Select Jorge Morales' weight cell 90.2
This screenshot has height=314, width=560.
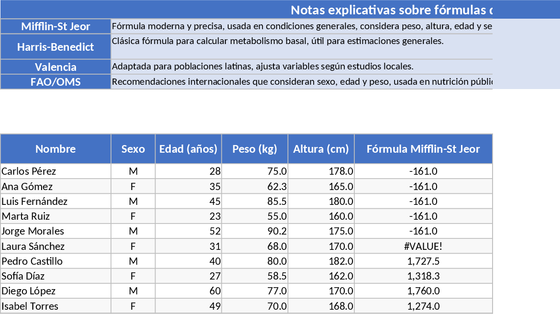click(x=255, y=231)
